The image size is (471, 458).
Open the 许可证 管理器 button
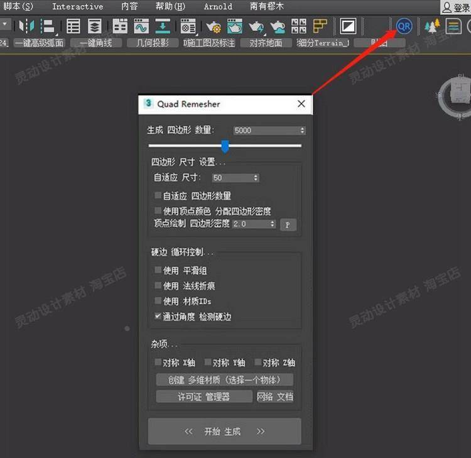coord(204,396)
